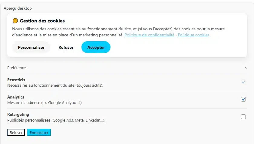Open the Politique cookies link

click(x=193, y=35)
